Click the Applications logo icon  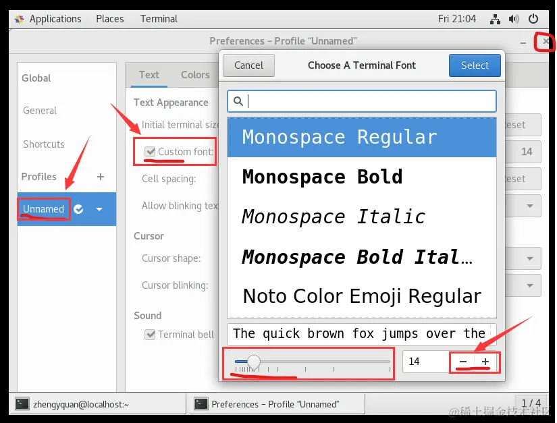click(19, 19)
